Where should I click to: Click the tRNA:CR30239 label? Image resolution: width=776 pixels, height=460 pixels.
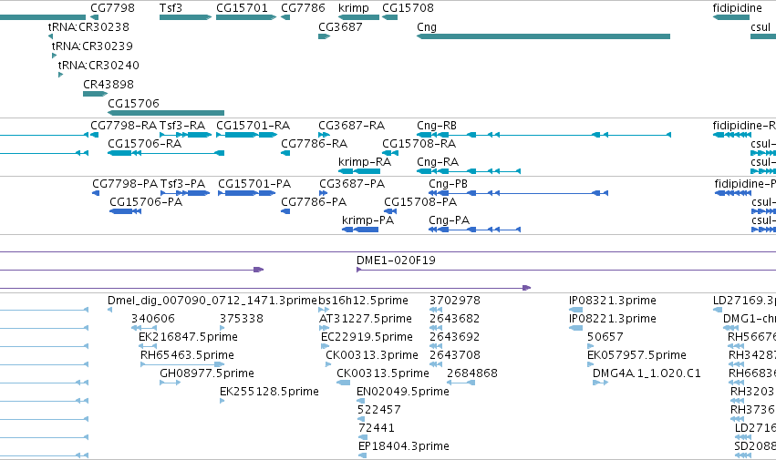tap(92, 46)
